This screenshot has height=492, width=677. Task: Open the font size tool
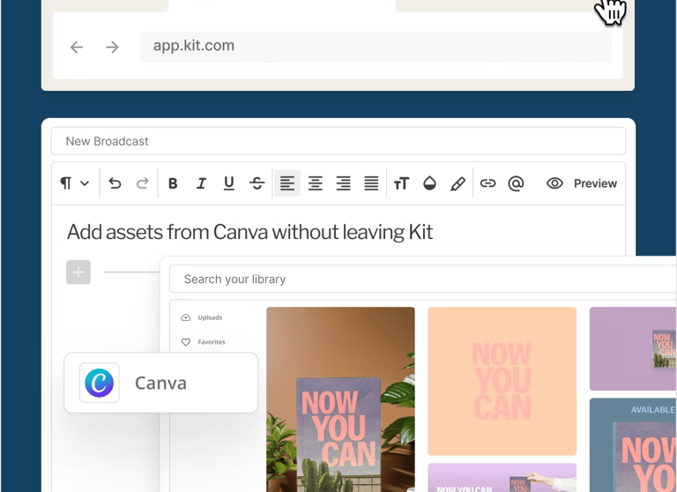[401, 183]
